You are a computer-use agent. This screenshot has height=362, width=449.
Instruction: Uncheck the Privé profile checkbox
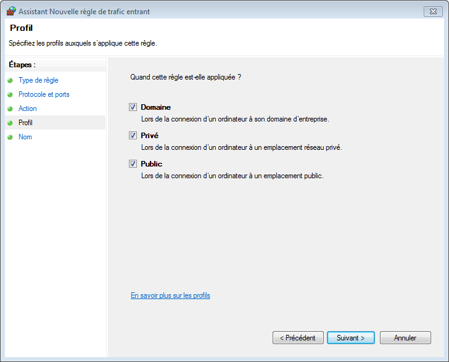coord(133,135)
